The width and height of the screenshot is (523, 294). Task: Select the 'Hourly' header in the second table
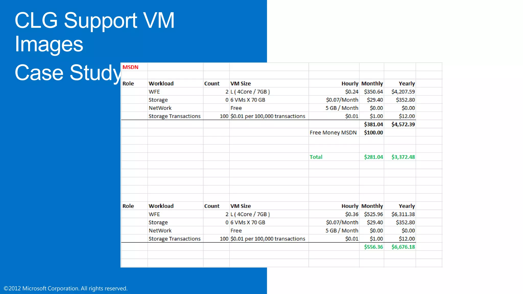pos(350,206)
